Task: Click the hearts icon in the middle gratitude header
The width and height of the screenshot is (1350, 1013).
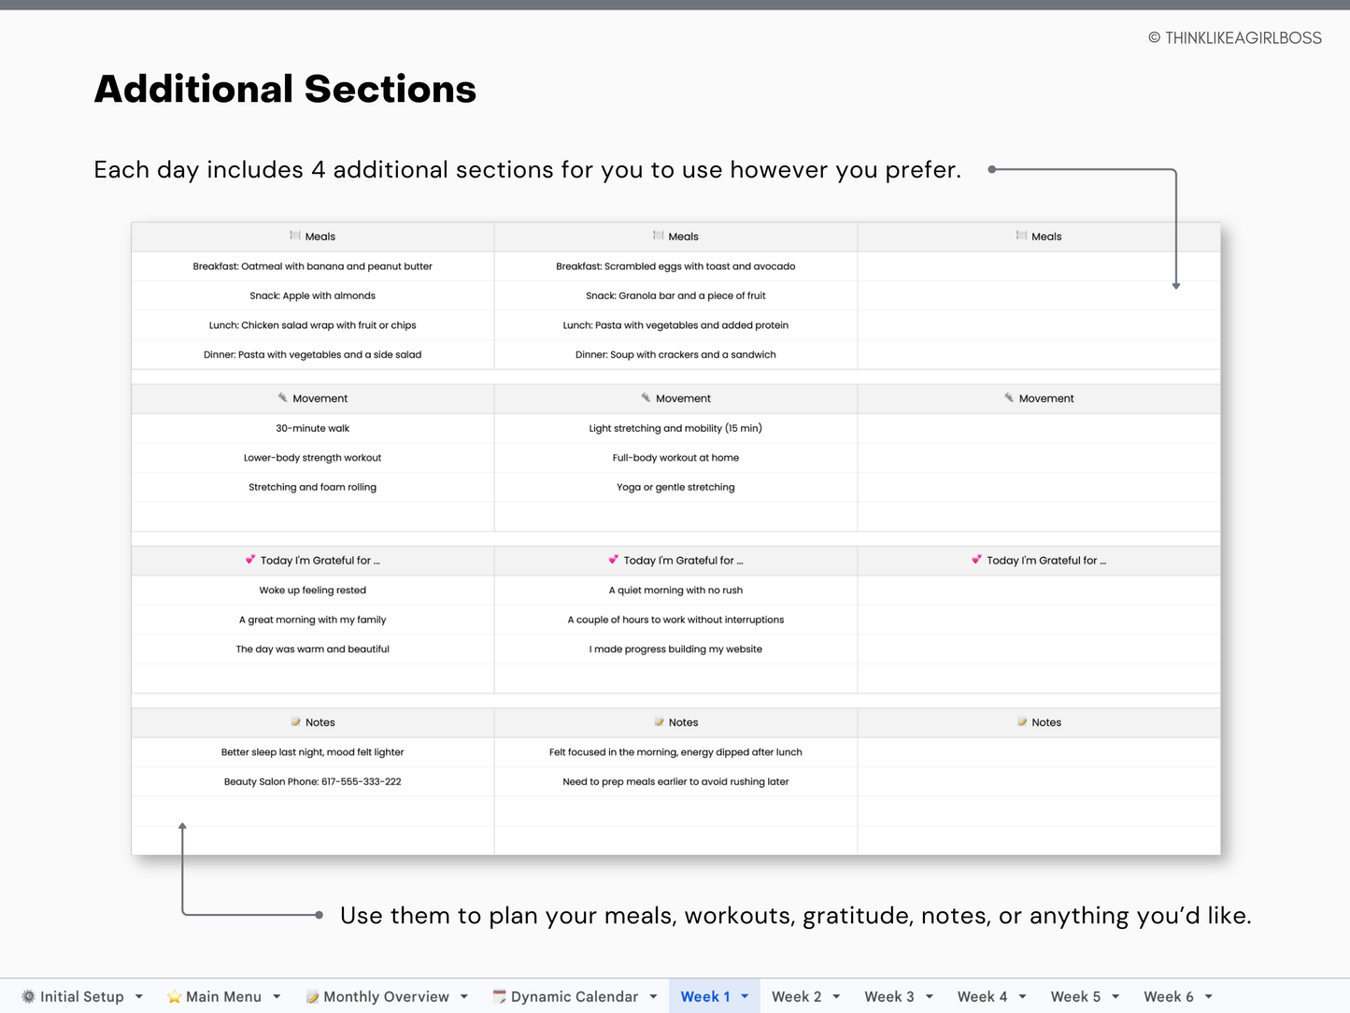Action: coord(614,560)
